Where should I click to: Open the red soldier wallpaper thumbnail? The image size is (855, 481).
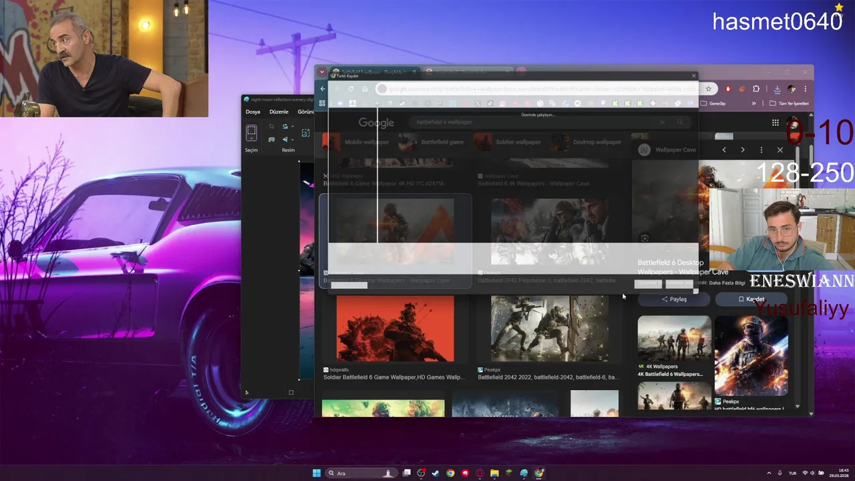395,329
